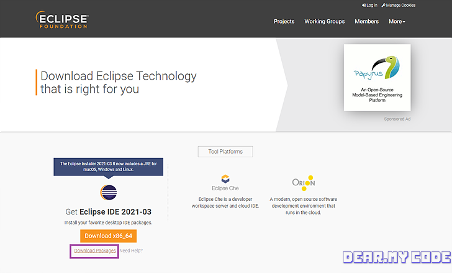
Task: Click the 'Install your favorite desktop IDE packages' text
Action: coord(109,223)
